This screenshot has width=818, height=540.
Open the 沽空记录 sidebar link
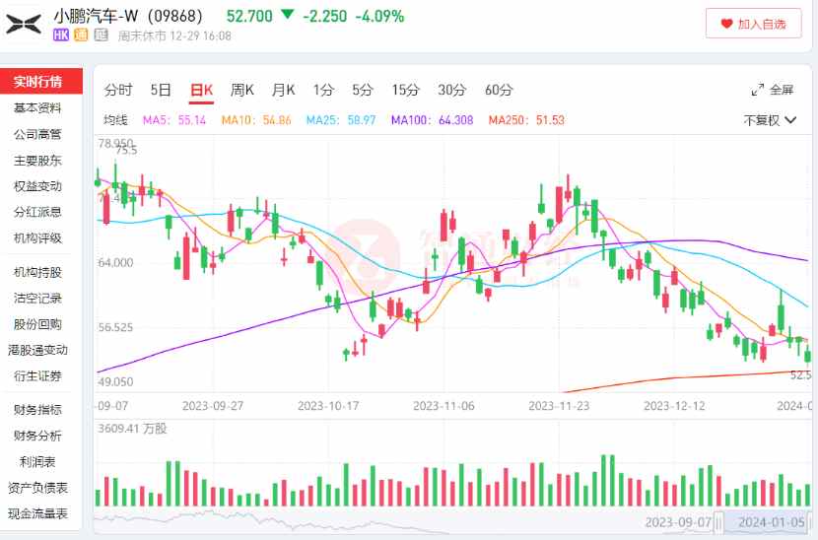point(37,298)
